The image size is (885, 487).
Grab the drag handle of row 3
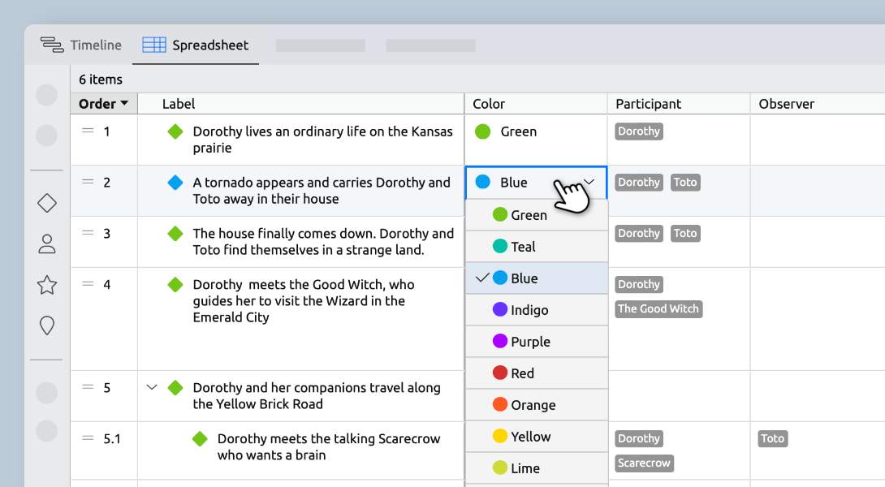coord(88,232)
